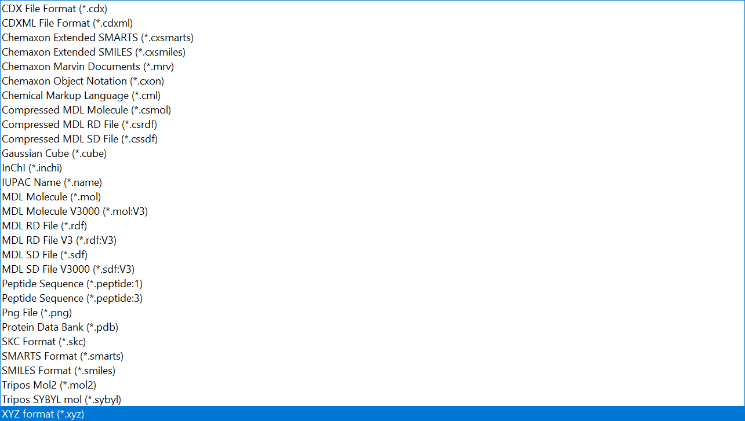The image size is (745, 421).
Task: Choose the highlighted XYZ format (*.xyz)
Action: click(x=372, y=413)
